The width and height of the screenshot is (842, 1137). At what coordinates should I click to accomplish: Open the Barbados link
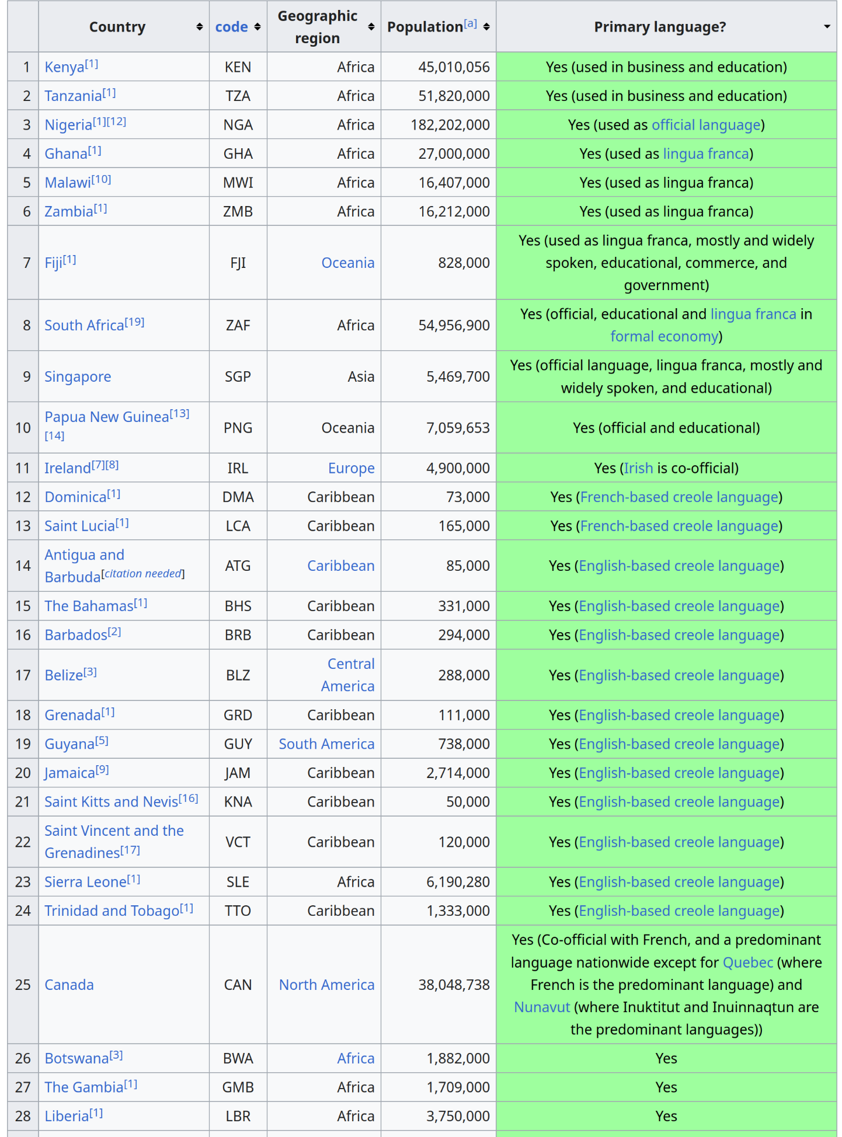coord(76,634)
